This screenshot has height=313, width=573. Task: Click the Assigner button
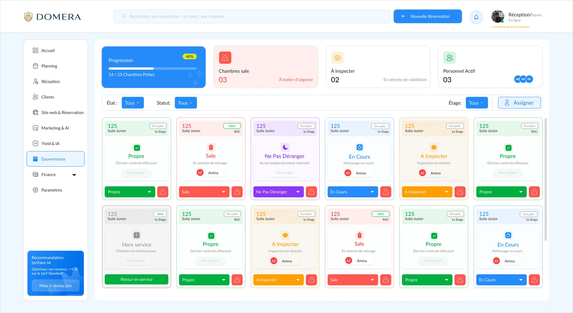pyautogui.click(x=520, y=103)
